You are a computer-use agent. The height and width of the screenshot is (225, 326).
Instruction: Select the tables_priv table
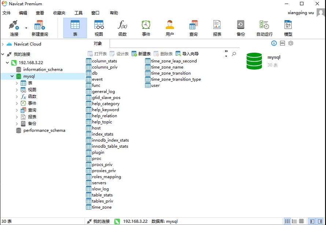pos(100,201)
